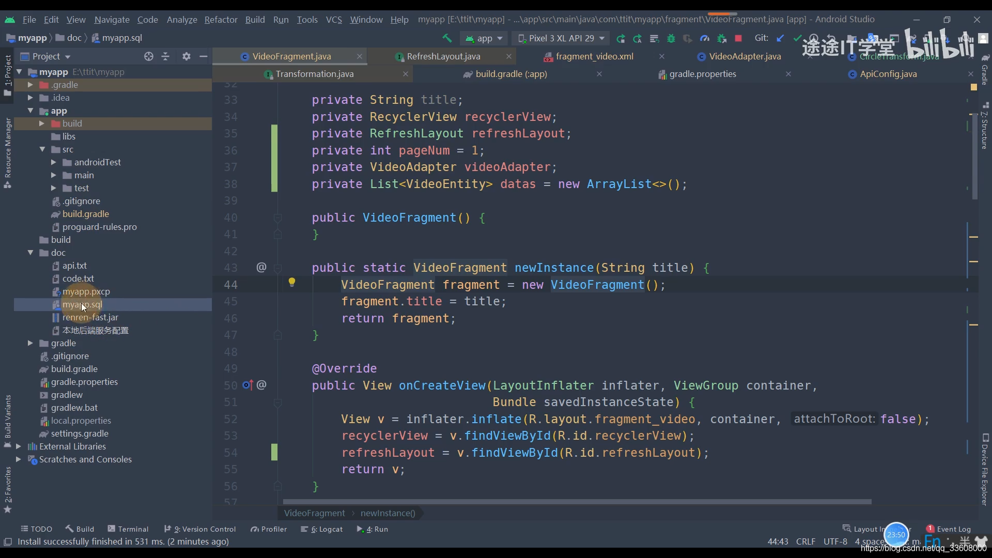Click the Run with Coverage icon
The height and width of the screenshot is (558, 992).
[688, 38]
